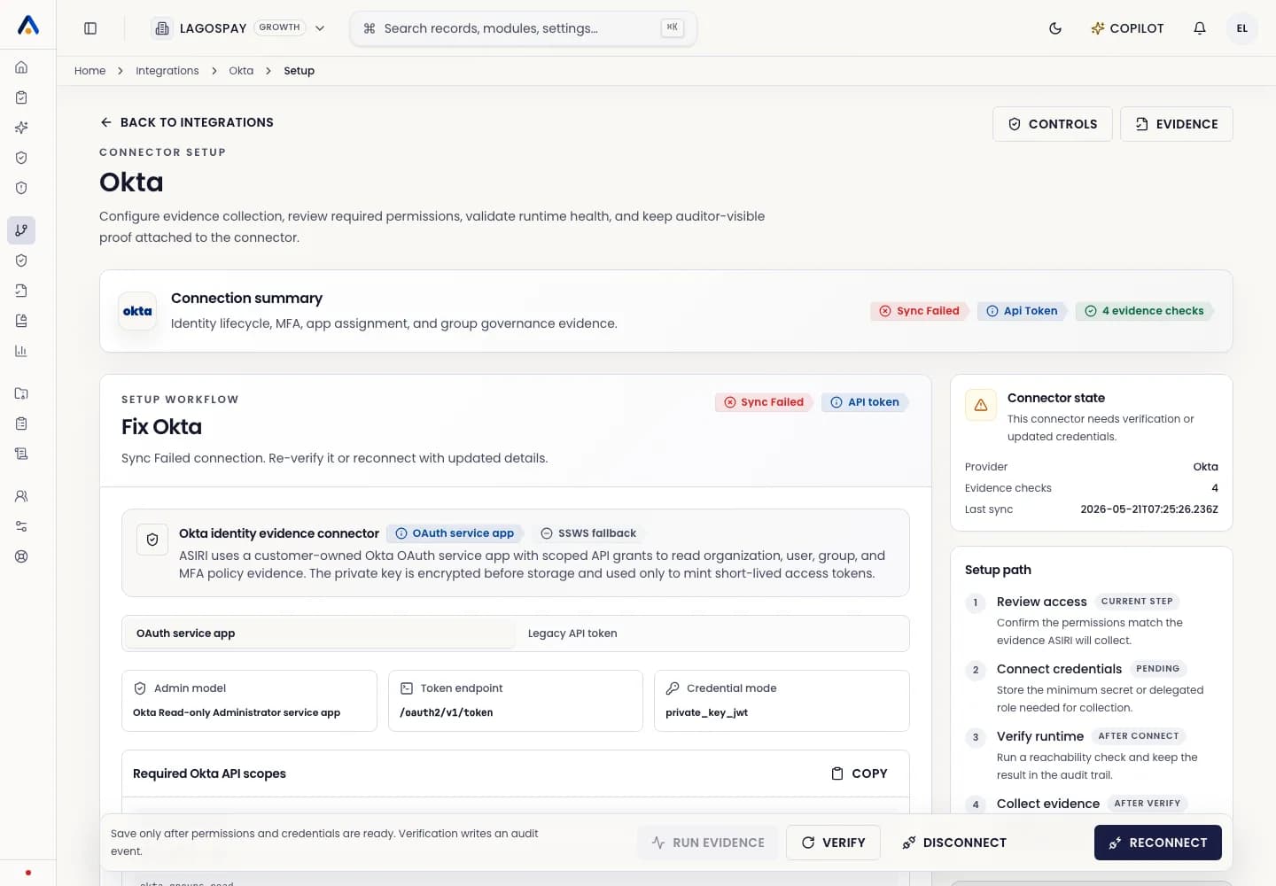
Task: Click Sync Failed badge in Connection summary
Action: 919,311
